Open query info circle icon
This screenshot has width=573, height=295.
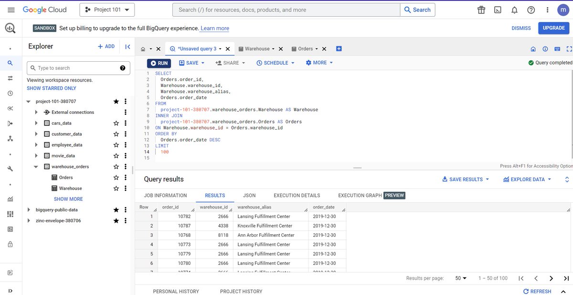(x=545, y=49)
